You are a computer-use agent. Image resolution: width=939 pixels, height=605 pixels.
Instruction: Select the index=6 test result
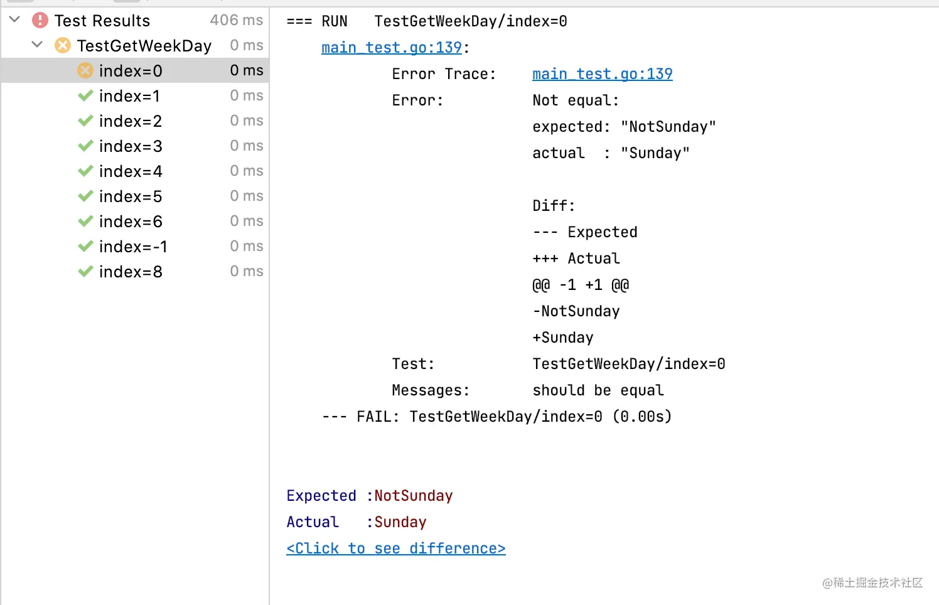[135, 221]
